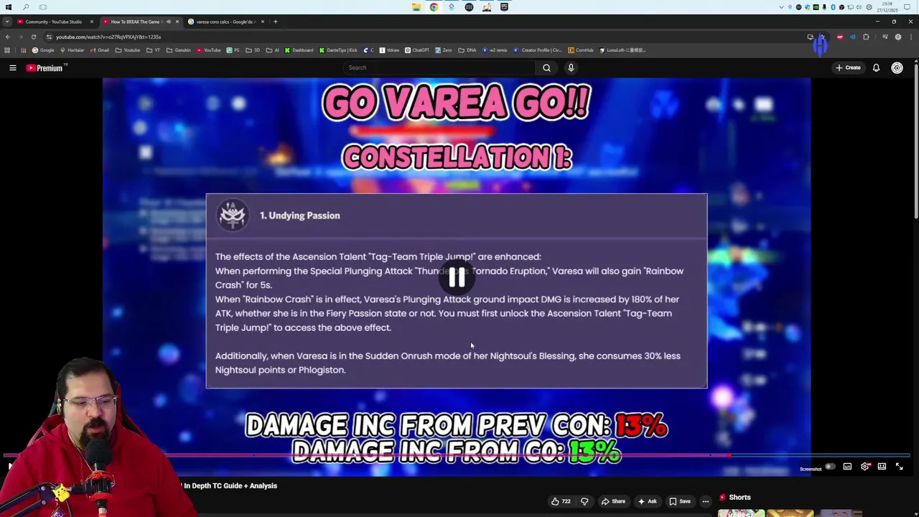Open the Chrome extensions puzzle icon
The image size is (919, 517).
click(866, 37)
